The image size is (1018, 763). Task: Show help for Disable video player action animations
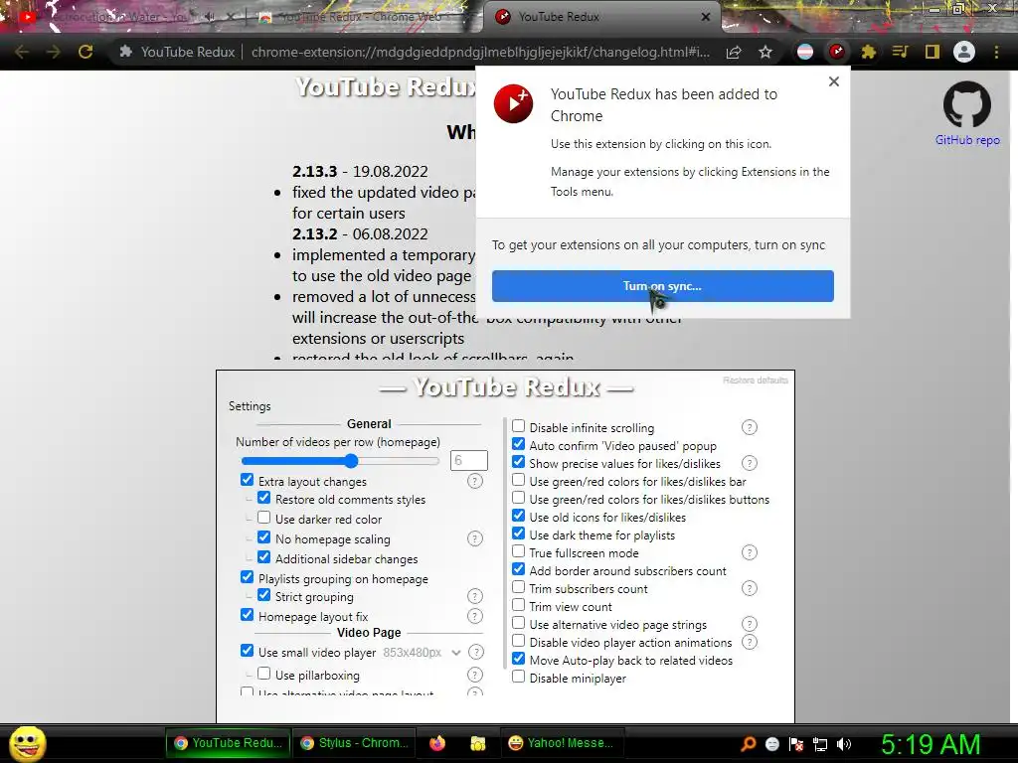point(750,643)
